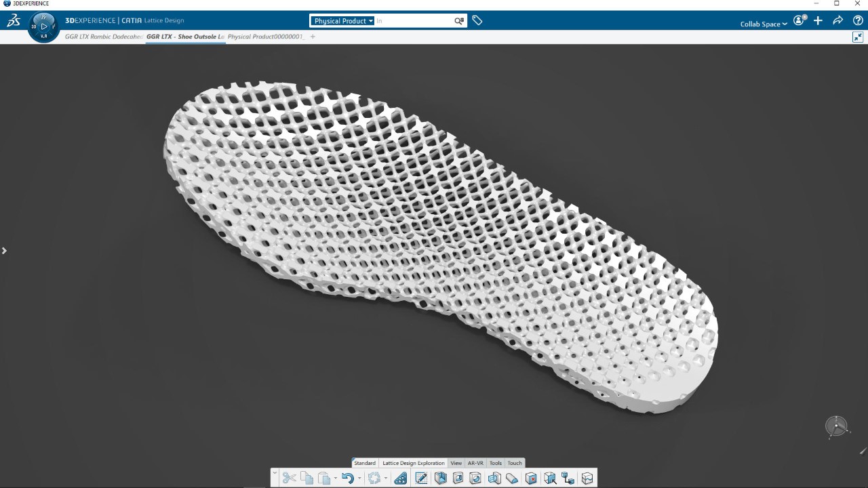Click the search input field
The width and height of the screenshot is (868, 488).
(414, 21)
